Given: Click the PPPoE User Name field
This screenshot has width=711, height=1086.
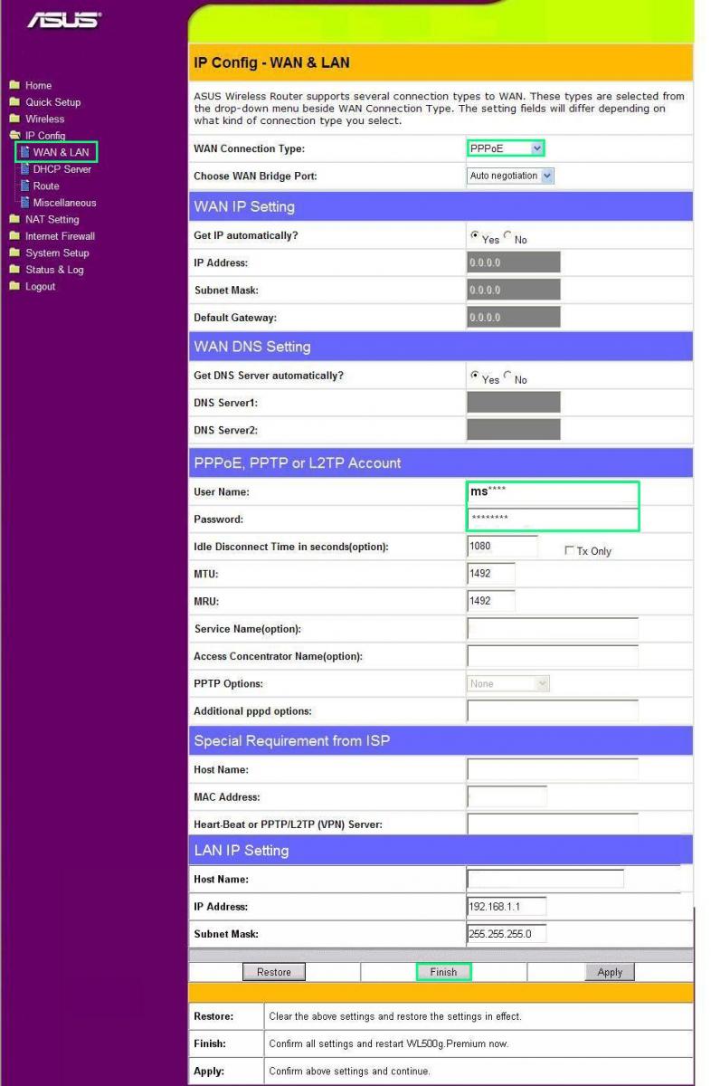Looking at the screenshot, I should pyautogui.click(x=553, y=492).
